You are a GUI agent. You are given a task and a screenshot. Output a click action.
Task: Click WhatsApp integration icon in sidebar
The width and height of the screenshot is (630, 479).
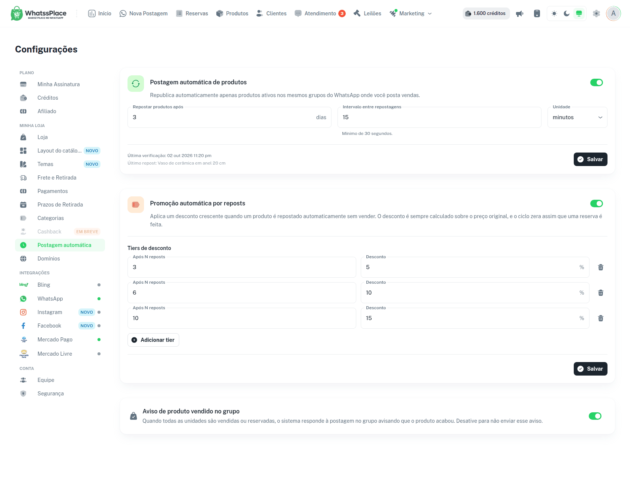click(x=23, y=299)
